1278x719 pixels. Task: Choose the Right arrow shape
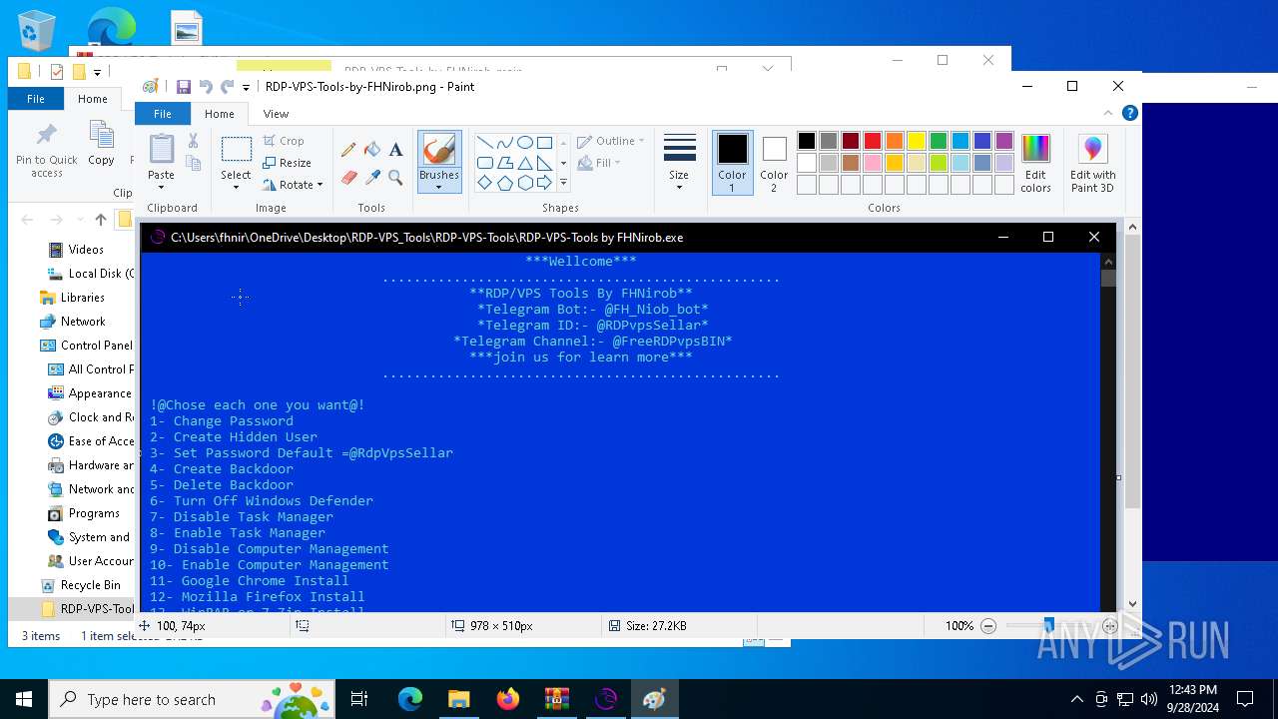(x=545, y=183)
